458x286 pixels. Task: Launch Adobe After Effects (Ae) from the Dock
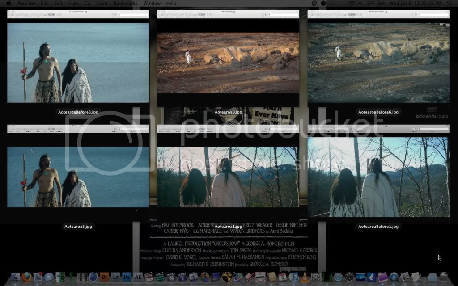(x=138, y=277)
